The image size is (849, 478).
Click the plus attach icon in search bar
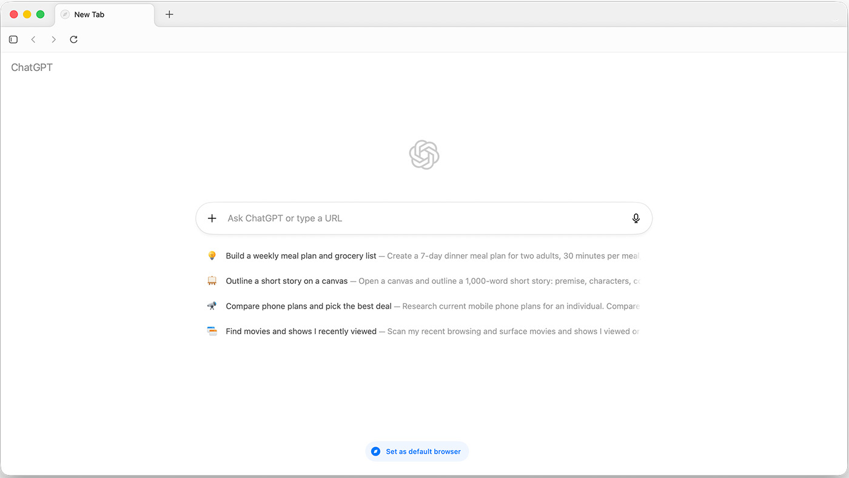212,218
